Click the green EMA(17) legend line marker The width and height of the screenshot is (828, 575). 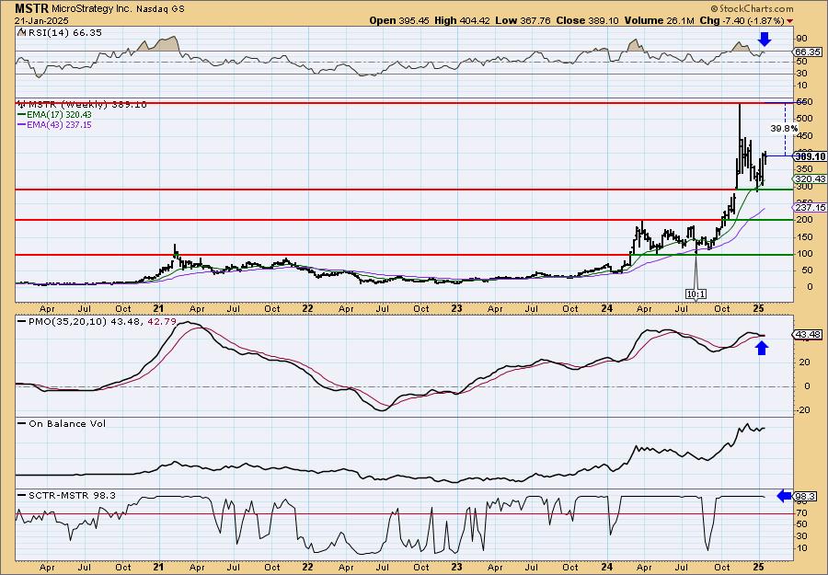point(22,115)
